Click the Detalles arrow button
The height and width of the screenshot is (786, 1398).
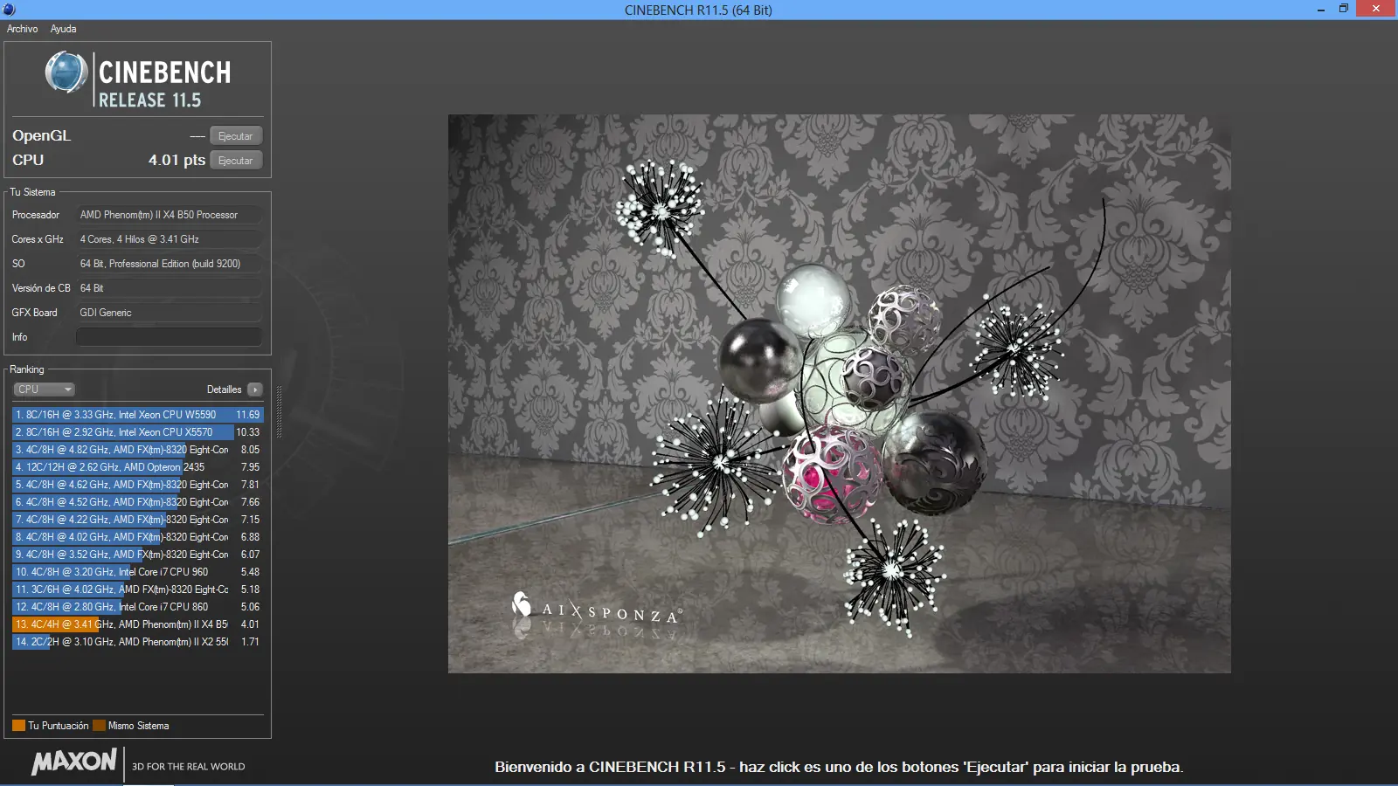[254, 390]
